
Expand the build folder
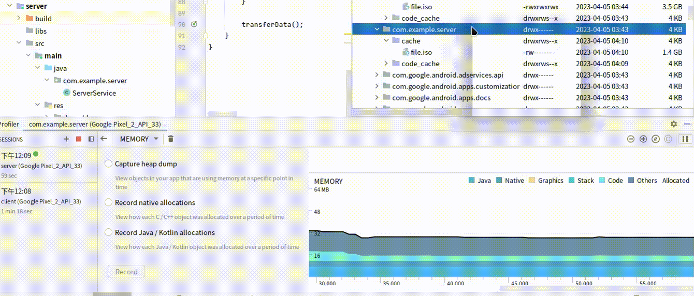[18, 19]
